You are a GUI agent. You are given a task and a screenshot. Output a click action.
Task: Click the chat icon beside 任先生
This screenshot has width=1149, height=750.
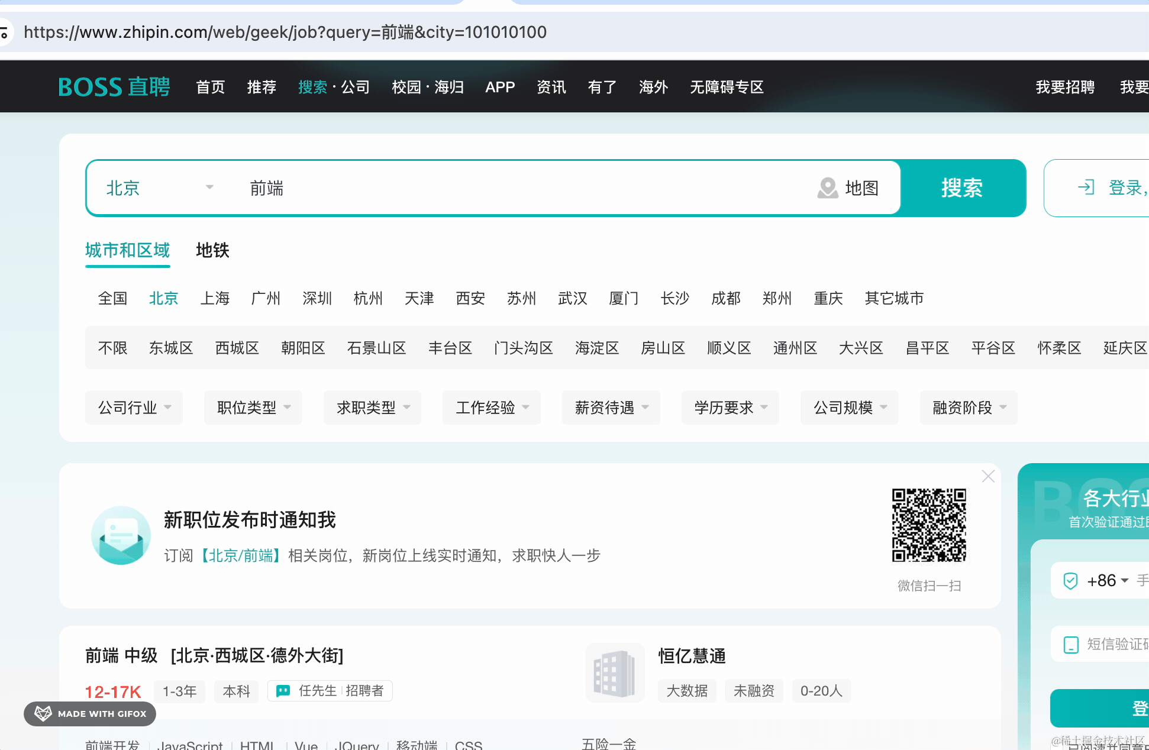(283, 691)
